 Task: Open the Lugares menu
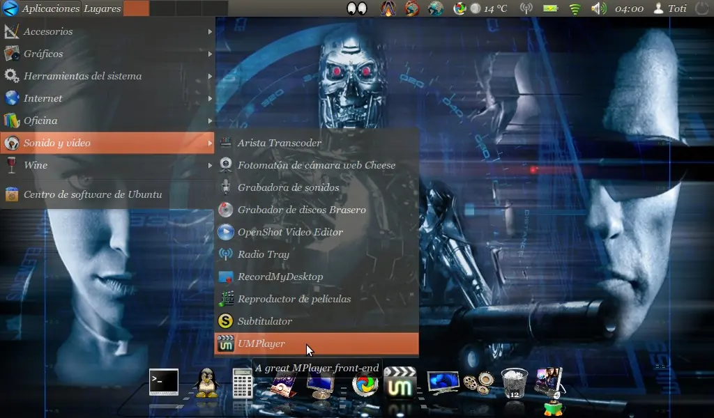click(102, 8)
